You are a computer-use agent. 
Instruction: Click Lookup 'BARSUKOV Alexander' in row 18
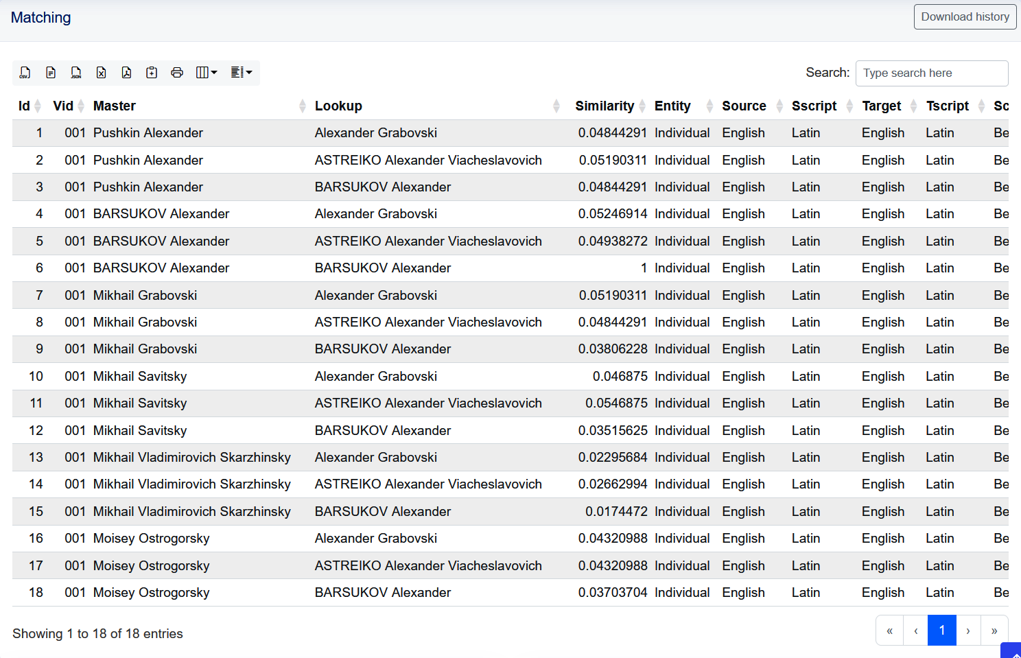[383, 593]
